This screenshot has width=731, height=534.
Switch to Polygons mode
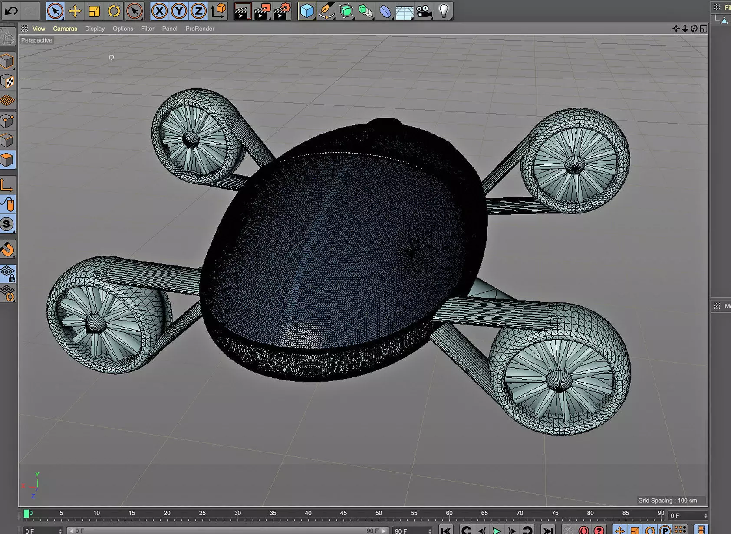(x=7, y=160)
